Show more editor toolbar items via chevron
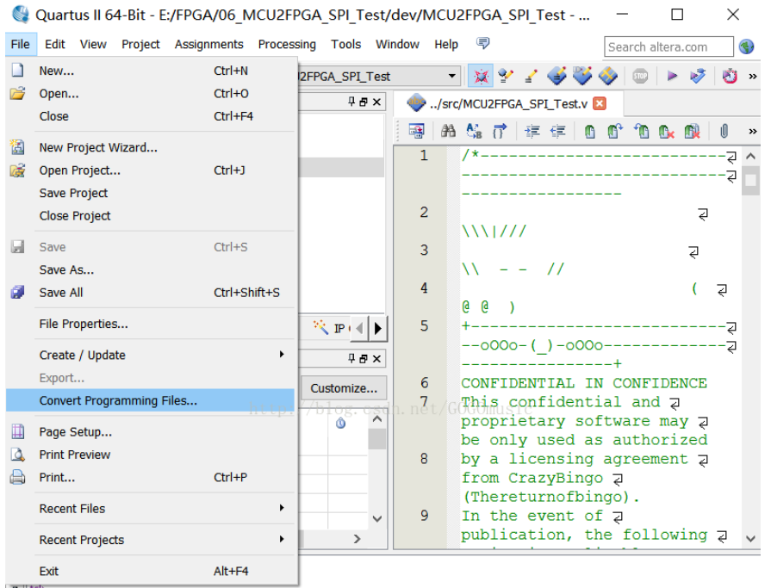 pyautogui.click(x=752, y=131)
